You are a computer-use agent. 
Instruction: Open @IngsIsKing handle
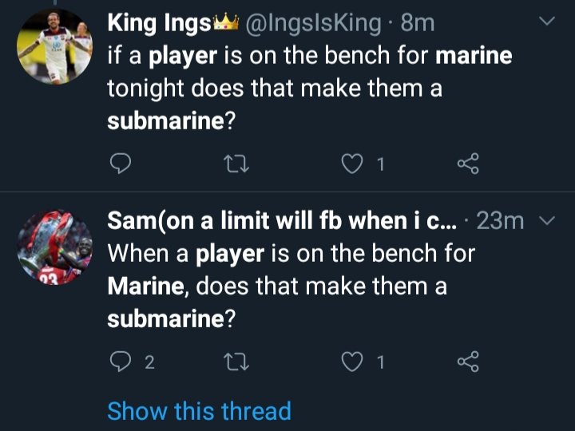pyautogui.click(x=315, y=23)
